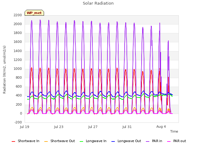The width and height of the screenshot is (197, 147).
Task: Click the Shortwave Out orange legend swatch
Action: [46, 141]
